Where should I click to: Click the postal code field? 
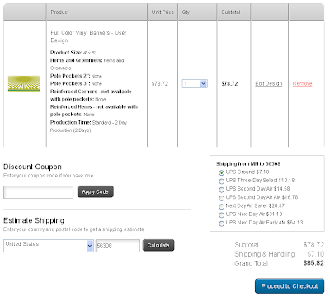118,246
